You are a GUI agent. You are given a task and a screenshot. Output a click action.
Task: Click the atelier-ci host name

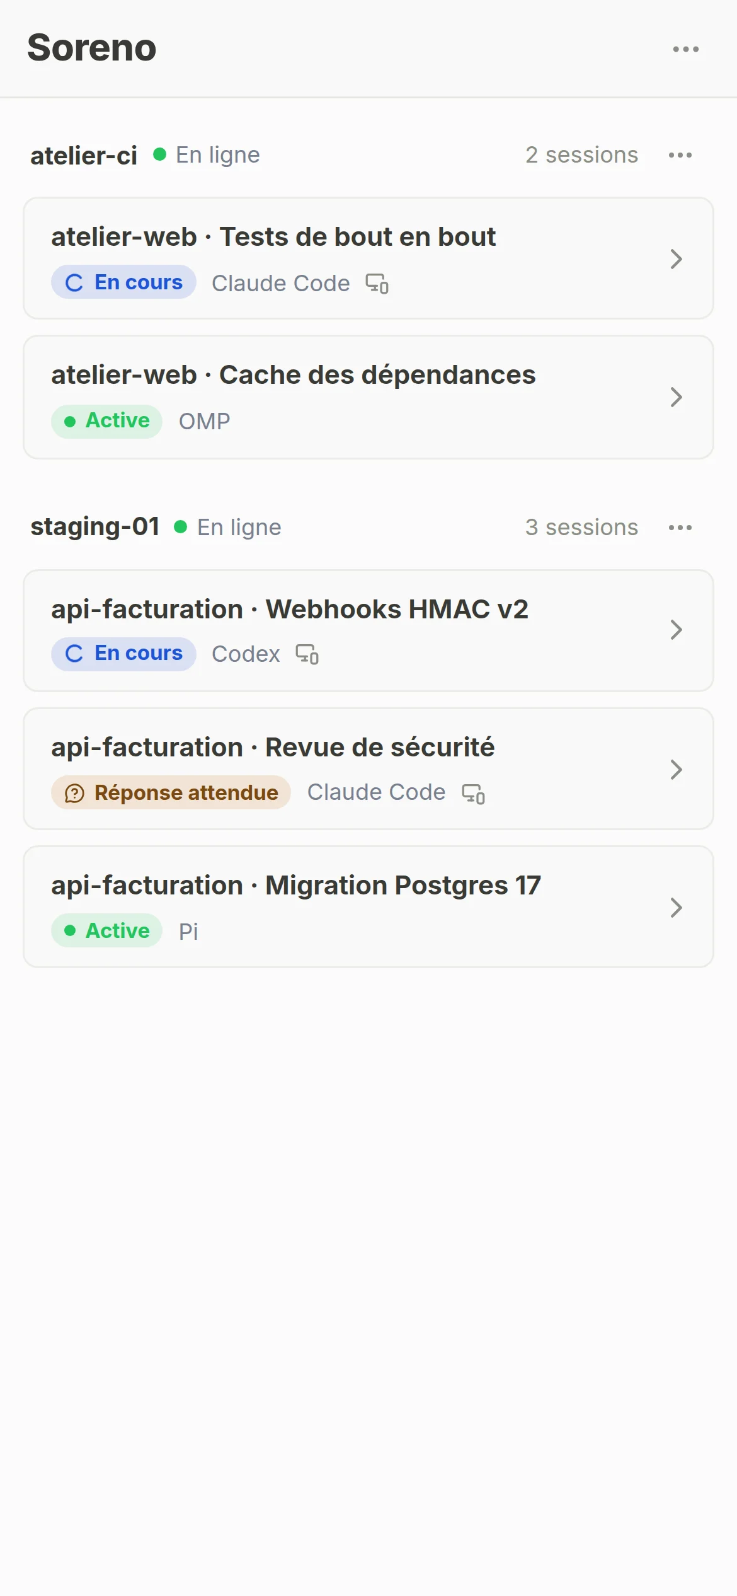pyautogui.click(x=84, y=156)
